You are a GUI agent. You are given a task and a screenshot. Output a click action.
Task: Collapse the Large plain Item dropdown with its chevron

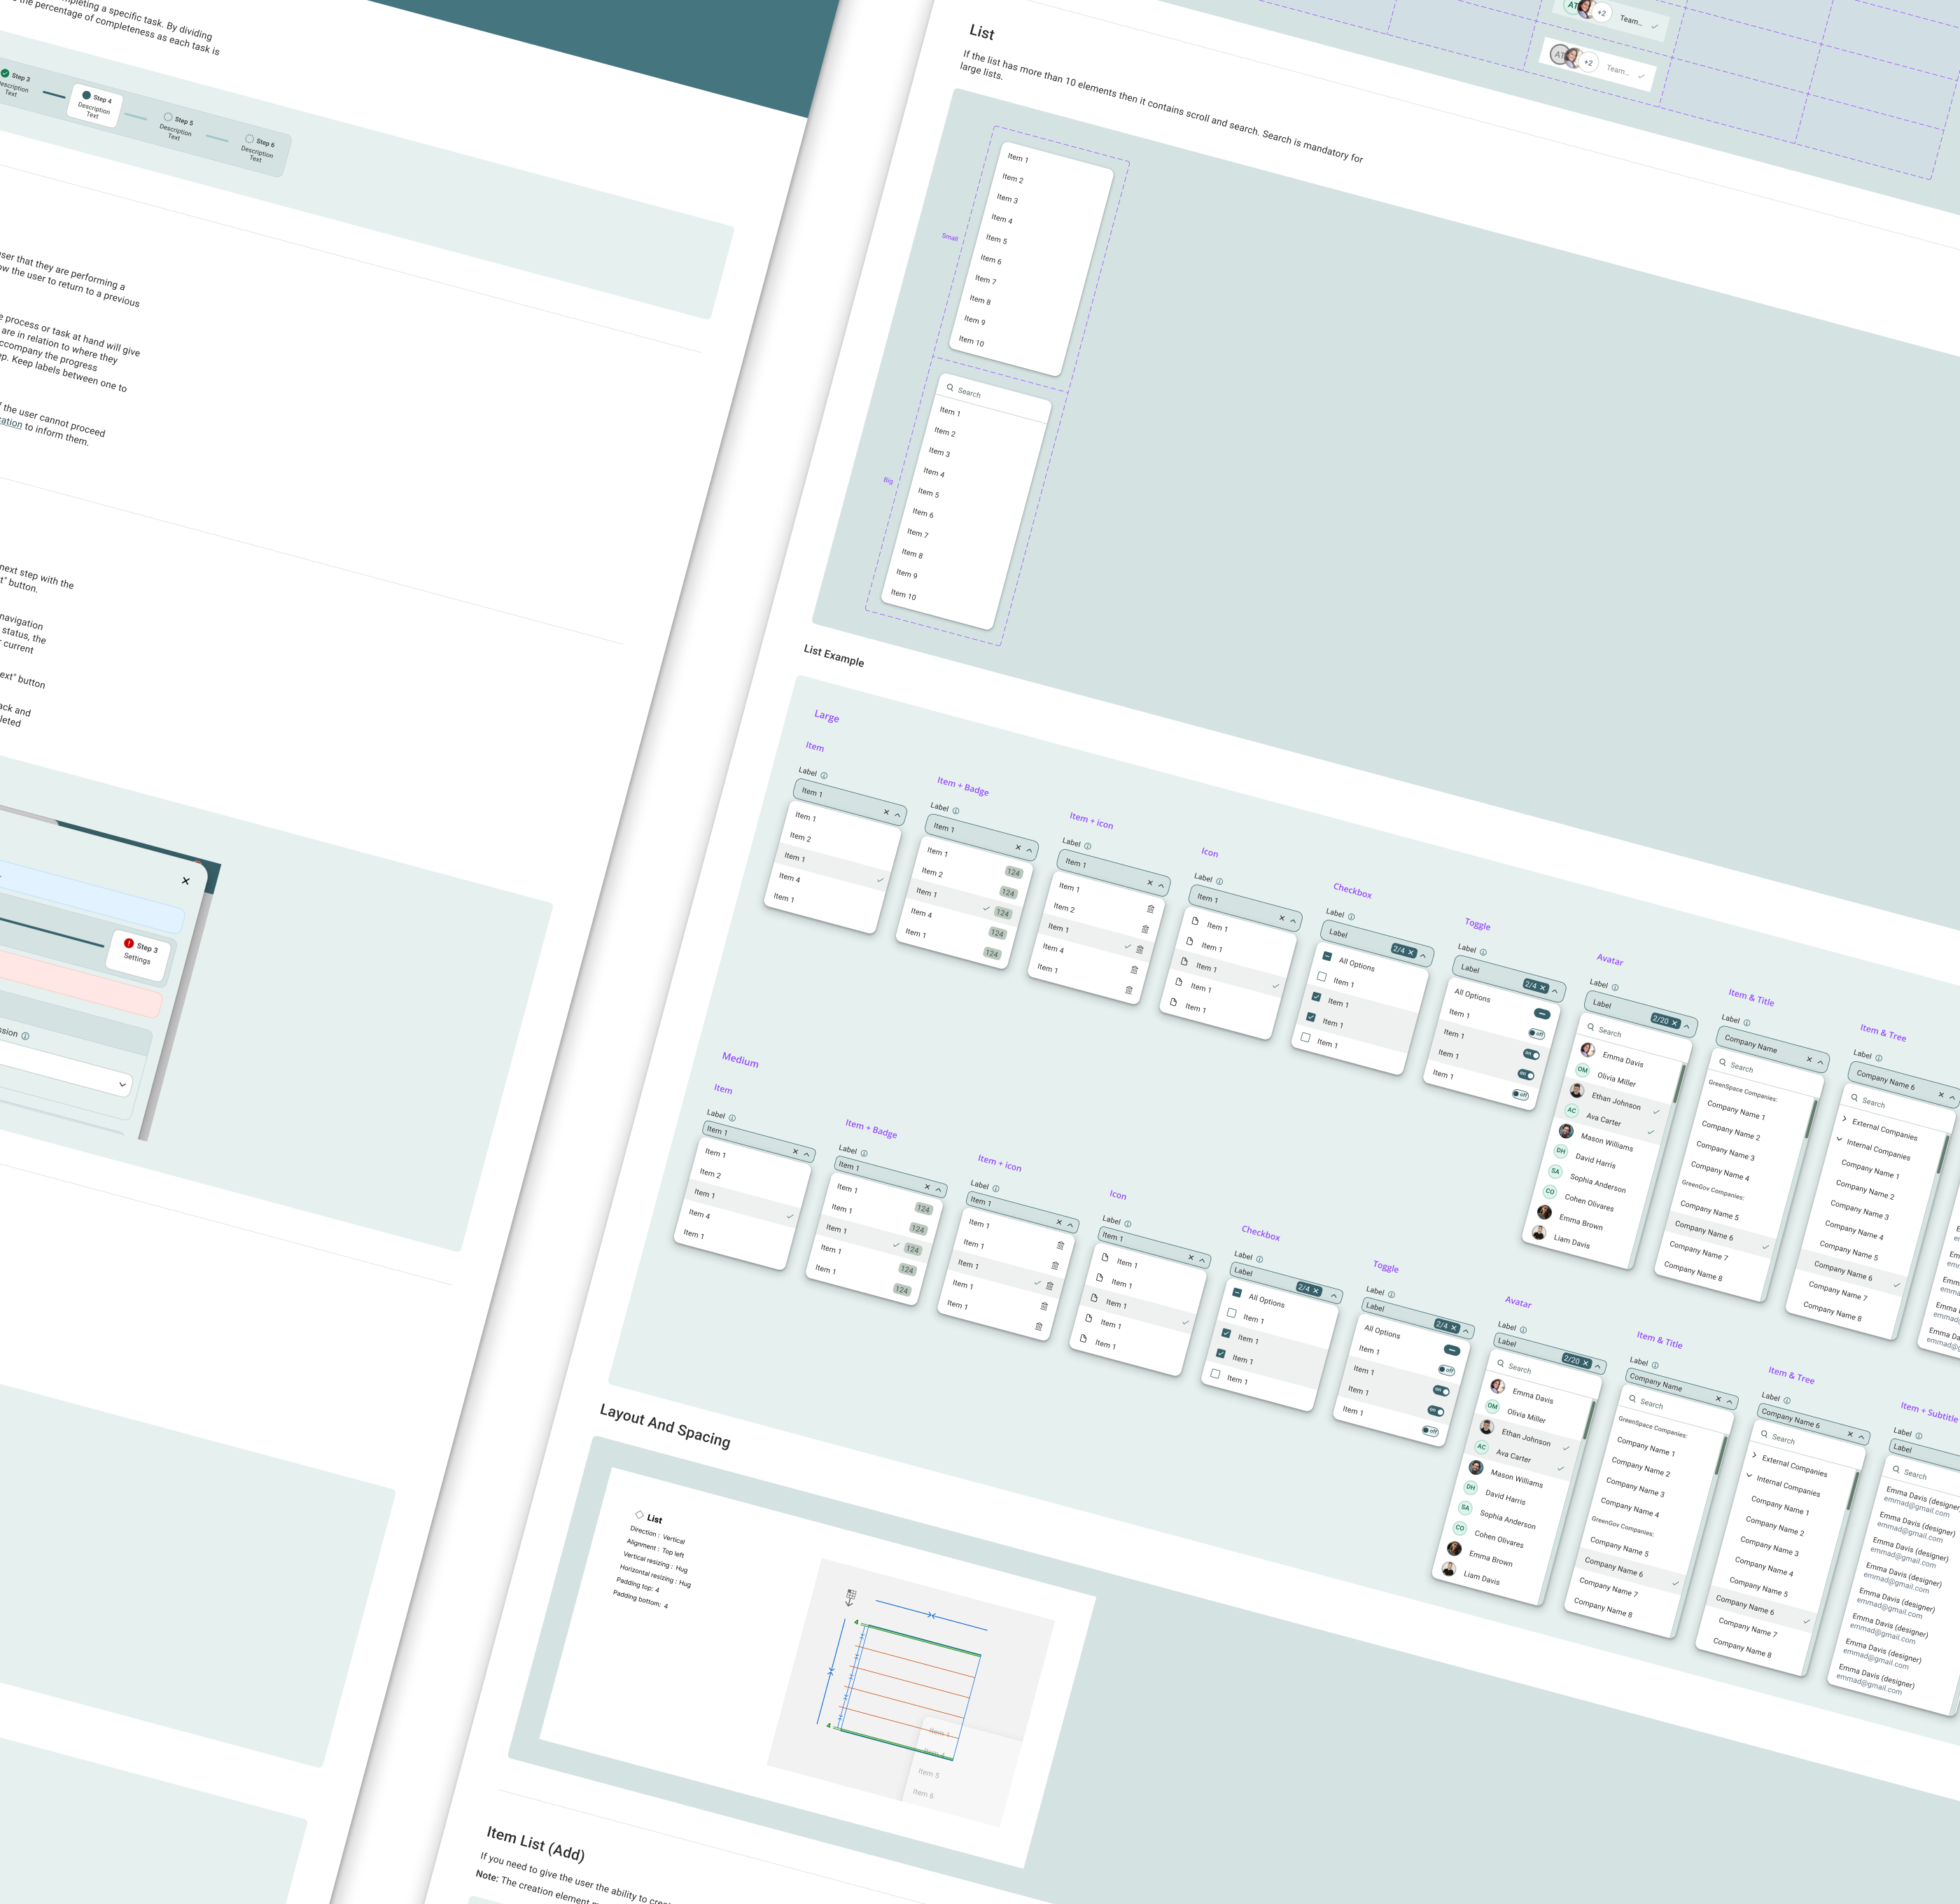(x=898, y=815)
